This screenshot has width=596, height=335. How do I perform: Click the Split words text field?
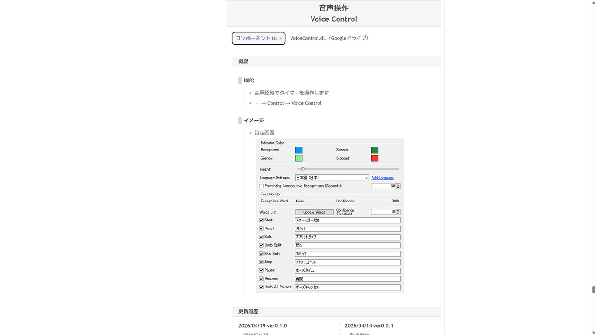click(347, 237)
